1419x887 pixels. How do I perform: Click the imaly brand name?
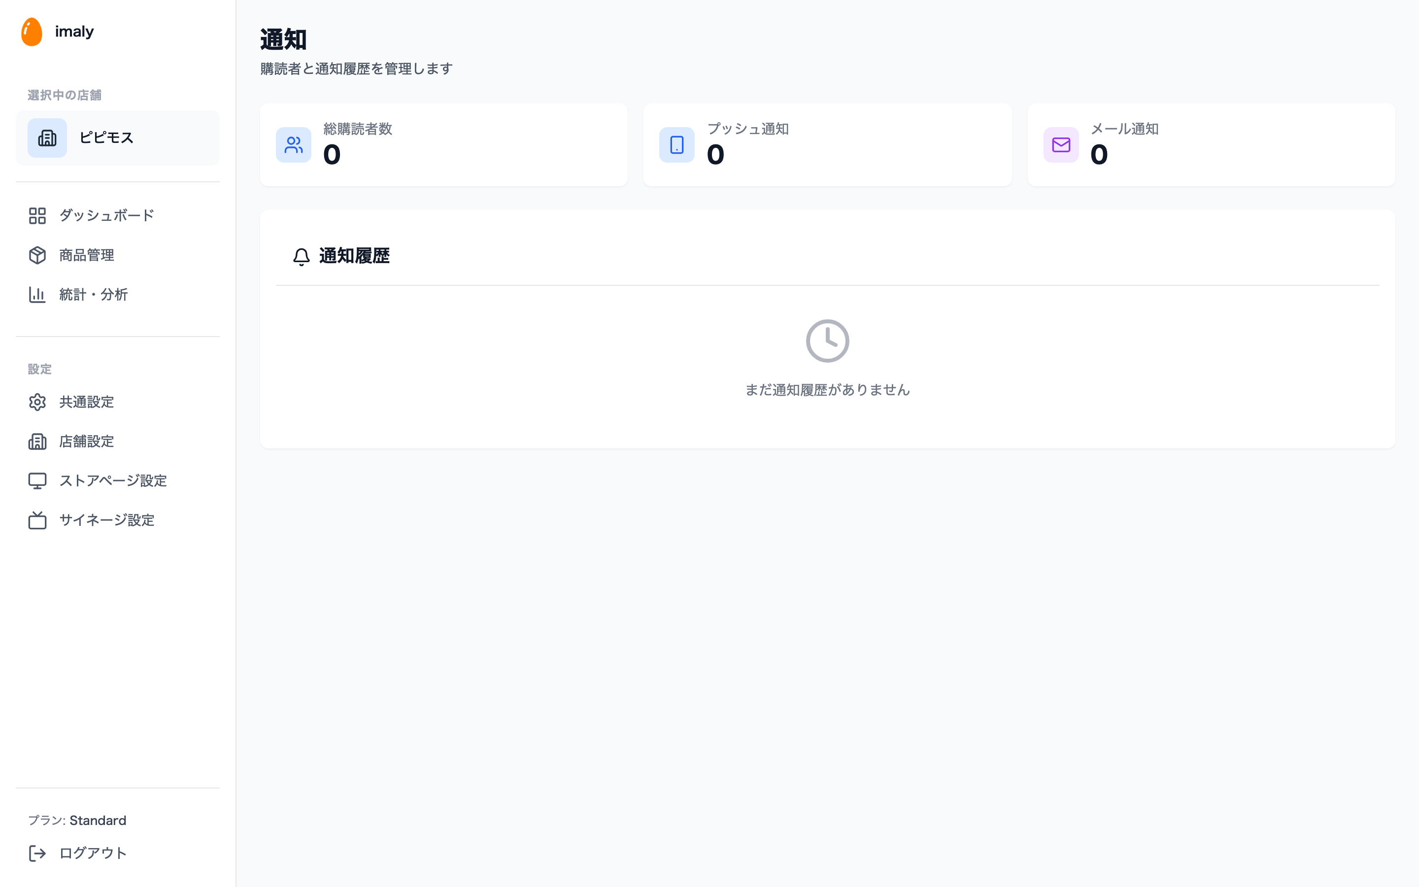coord(74,32)
